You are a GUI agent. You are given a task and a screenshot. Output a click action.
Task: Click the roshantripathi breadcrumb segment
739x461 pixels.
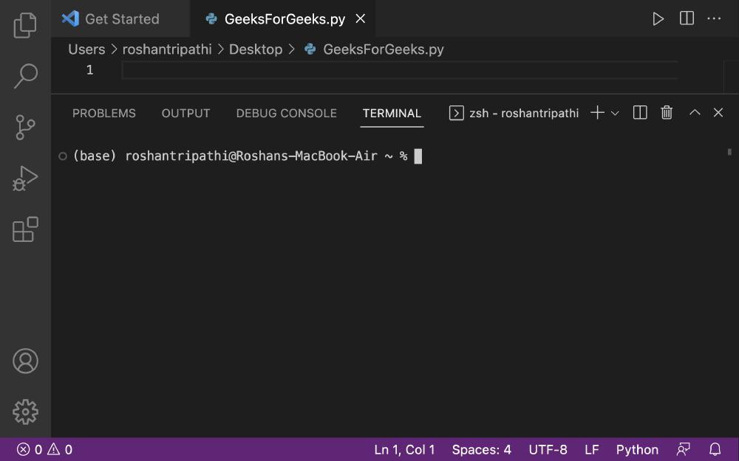167,49
